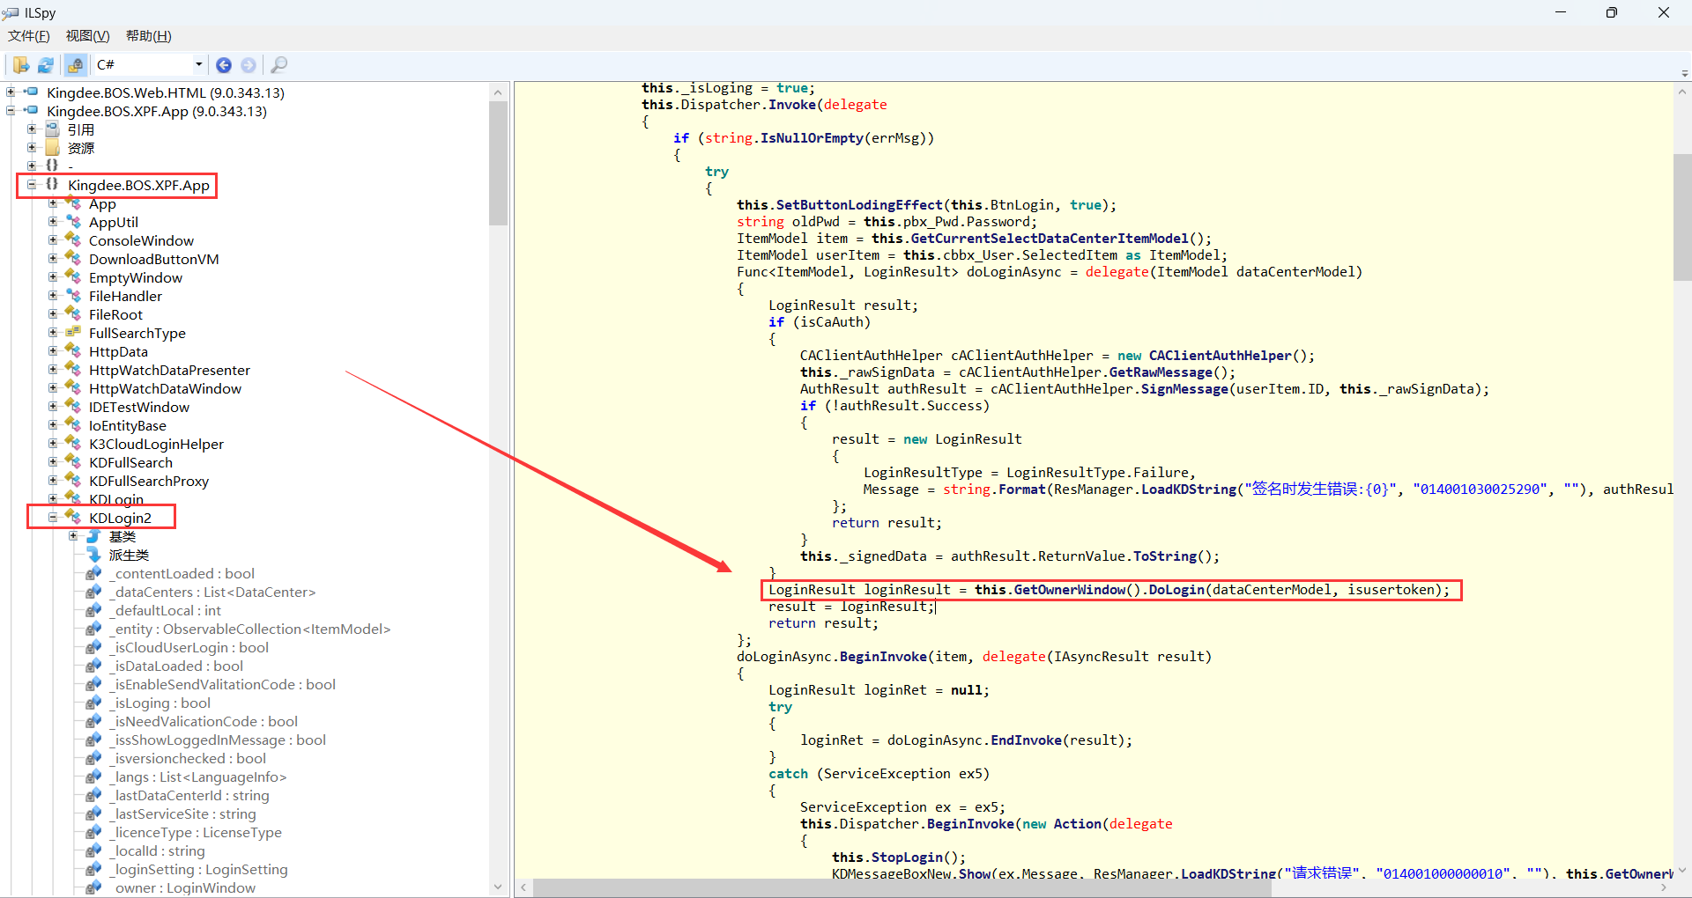Viewport: 1692px width, 898px height.
Task: Expand the 基类 base types node
Action: pos(74,535)
